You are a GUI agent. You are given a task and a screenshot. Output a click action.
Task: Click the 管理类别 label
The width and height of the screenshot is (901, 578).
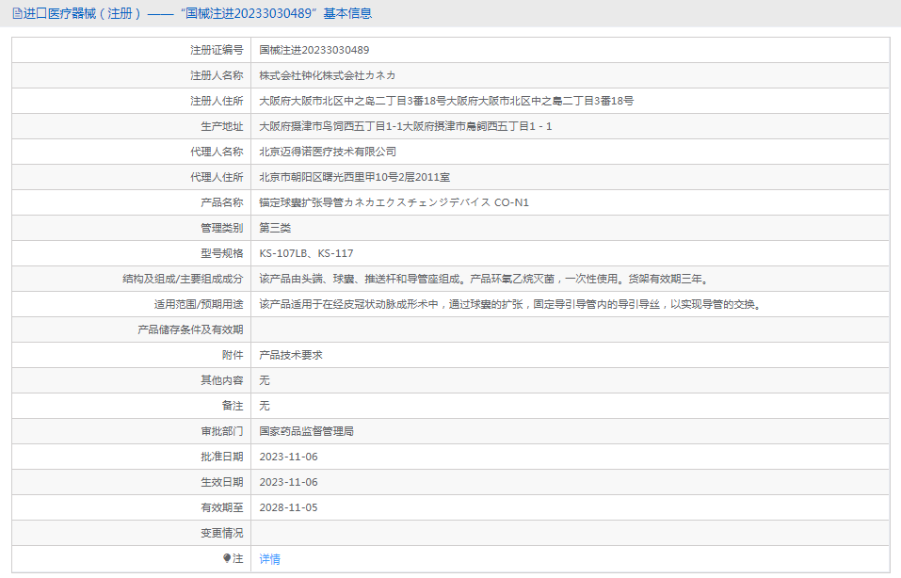pyautogui.click(x=222, y=228)
